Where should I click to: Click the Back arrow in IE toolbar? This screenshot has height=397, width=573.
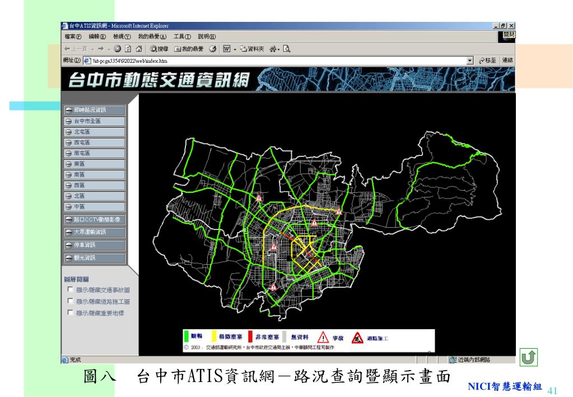(67, 49)
